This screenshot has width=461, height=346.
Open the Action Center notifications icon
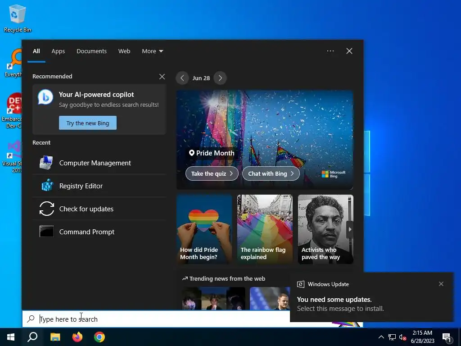coord(446,337)
